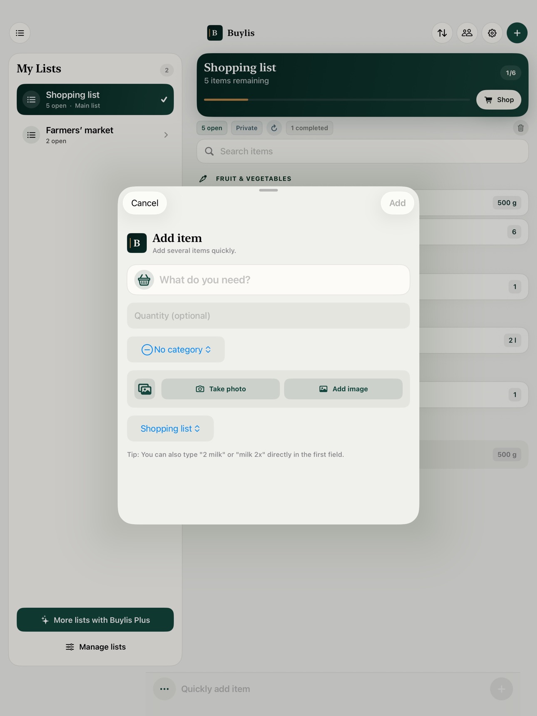
Task: Click the My Lists count badge 2
Action: tap(167, 70)
